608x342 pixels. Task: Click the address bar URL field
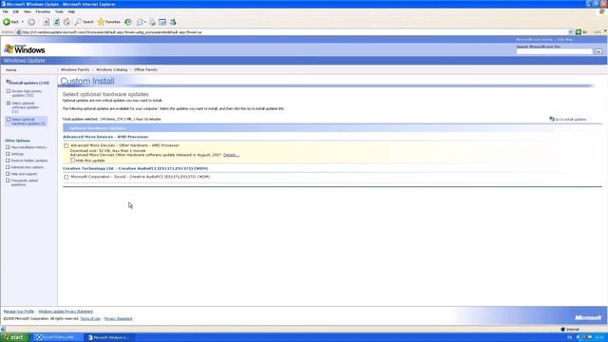pos(294,32)
